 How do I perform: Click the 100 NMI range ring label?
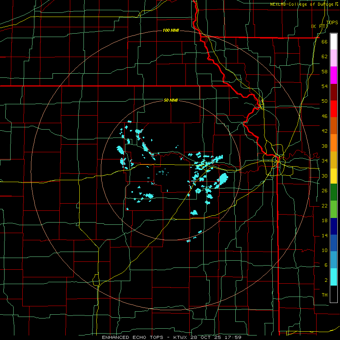(x=171, y=30)
